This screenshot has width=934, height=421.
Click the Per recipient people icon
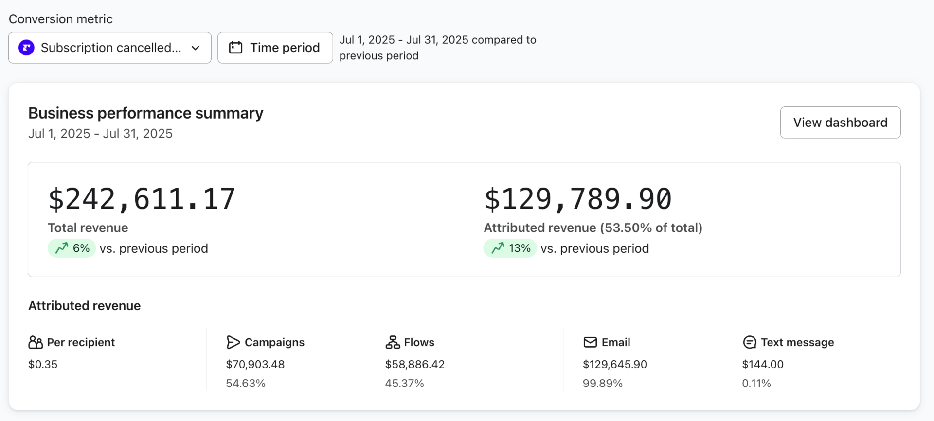[36, 342]
